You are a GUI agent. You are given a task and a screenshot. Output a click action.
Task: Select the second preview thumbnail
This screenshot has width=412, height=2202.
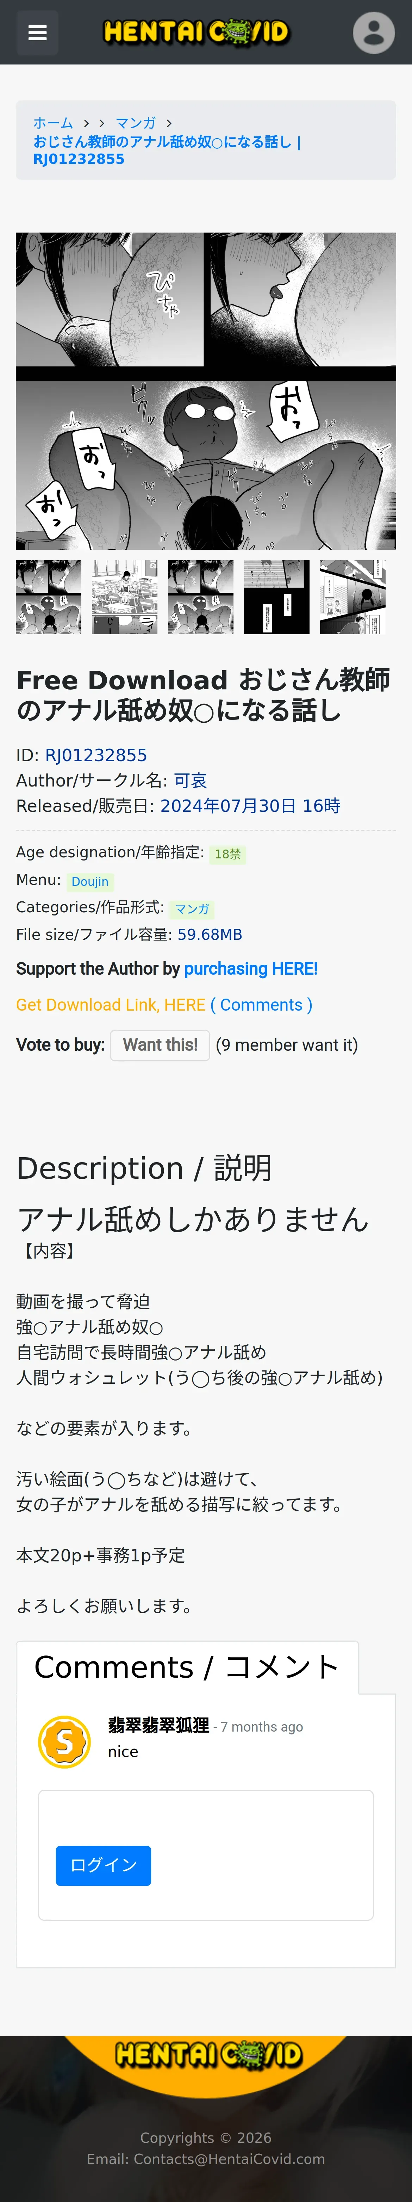pyautogui.click(x=125, y=597)
